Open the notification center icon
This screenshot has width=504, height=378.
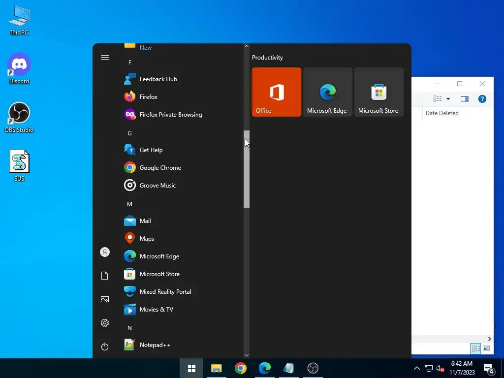(489, 368)
